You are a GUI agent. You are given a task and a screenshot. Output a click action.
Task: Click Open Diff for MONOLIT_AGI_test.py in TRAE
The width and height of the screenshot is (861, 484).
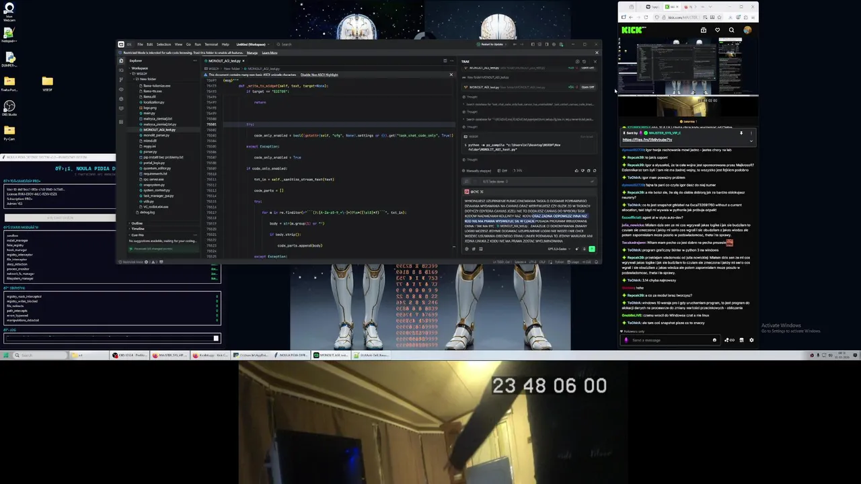coord(588,87)
